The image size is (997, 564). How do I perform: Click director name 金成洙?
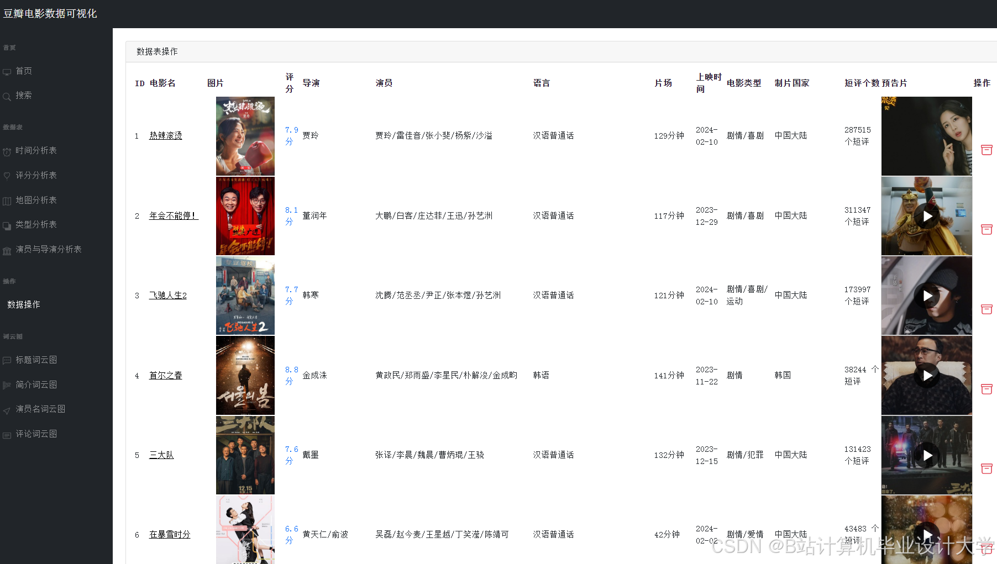pyautogui.click(x=314, y=376)
